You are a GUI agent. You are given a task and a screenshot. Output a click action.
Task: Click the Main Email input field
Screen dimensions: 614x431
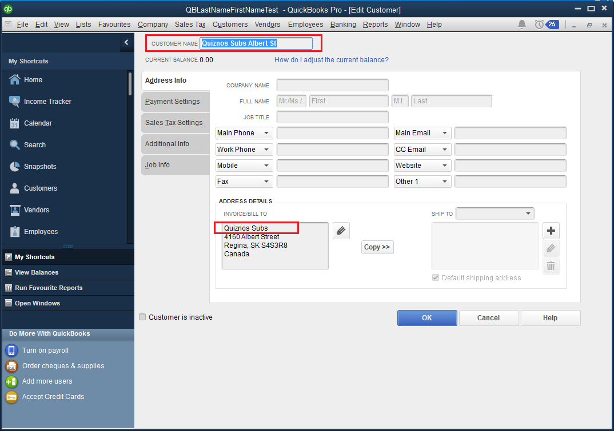(510, 133)
